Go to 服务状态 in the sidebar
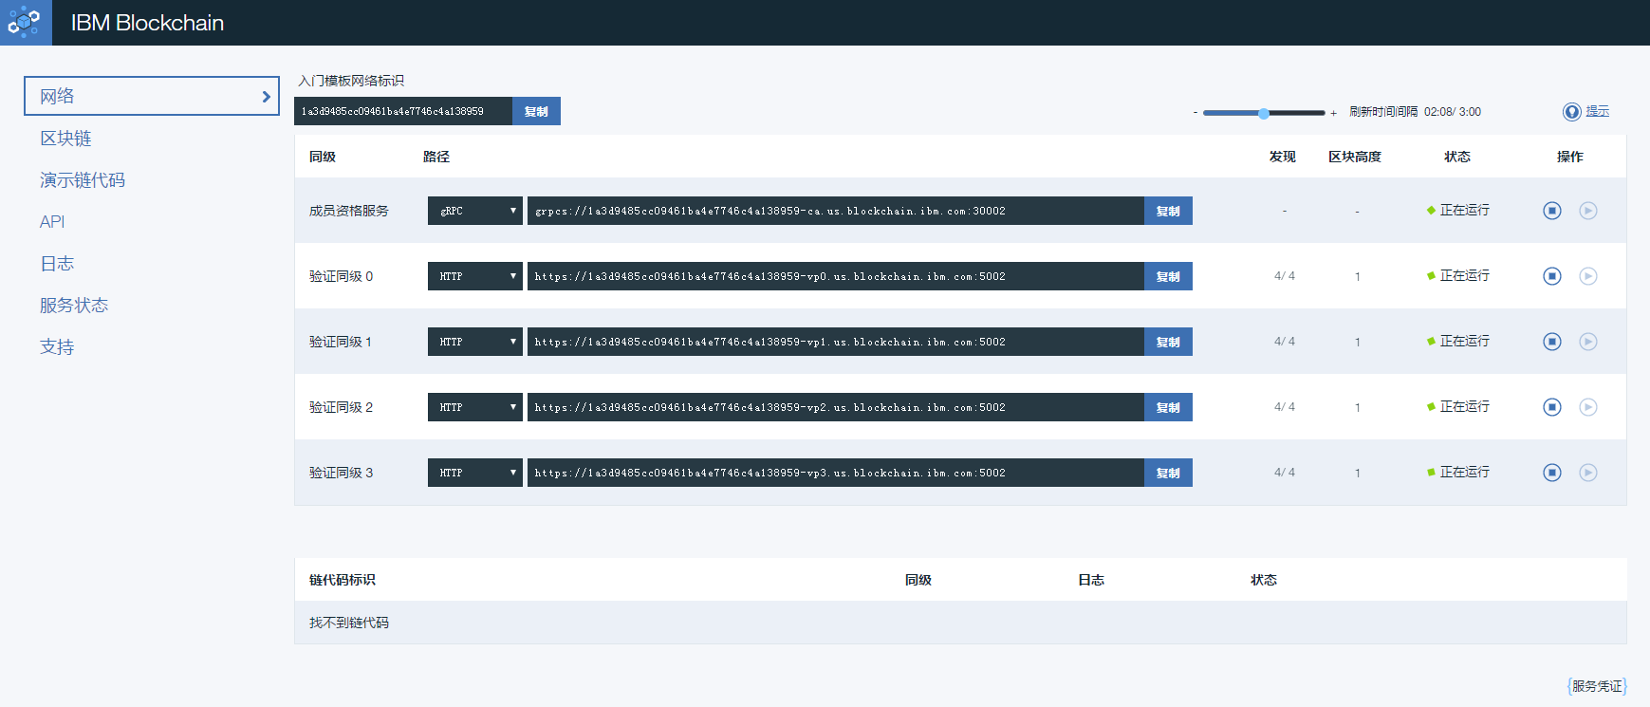Viewport: 1650px width, 707px height. tap(74, 306)
